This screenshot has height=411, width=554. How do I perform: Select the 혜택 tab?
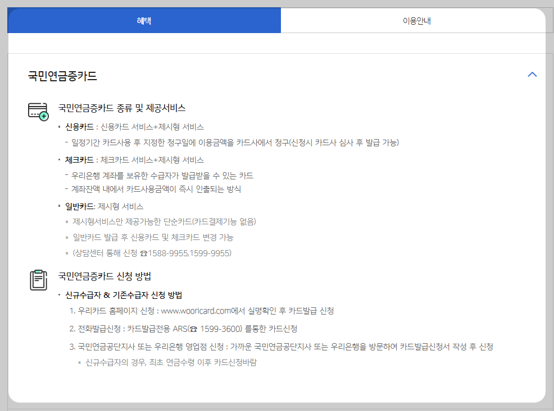(143, 20)
